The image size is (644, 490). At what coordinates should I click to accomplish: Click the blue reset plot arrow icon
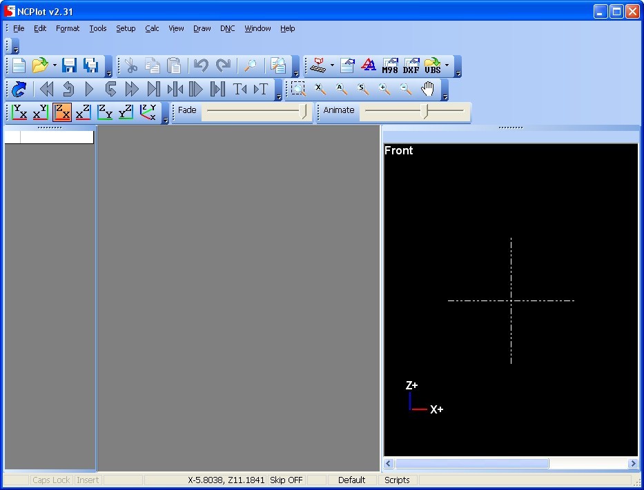(x=19, y=89)
